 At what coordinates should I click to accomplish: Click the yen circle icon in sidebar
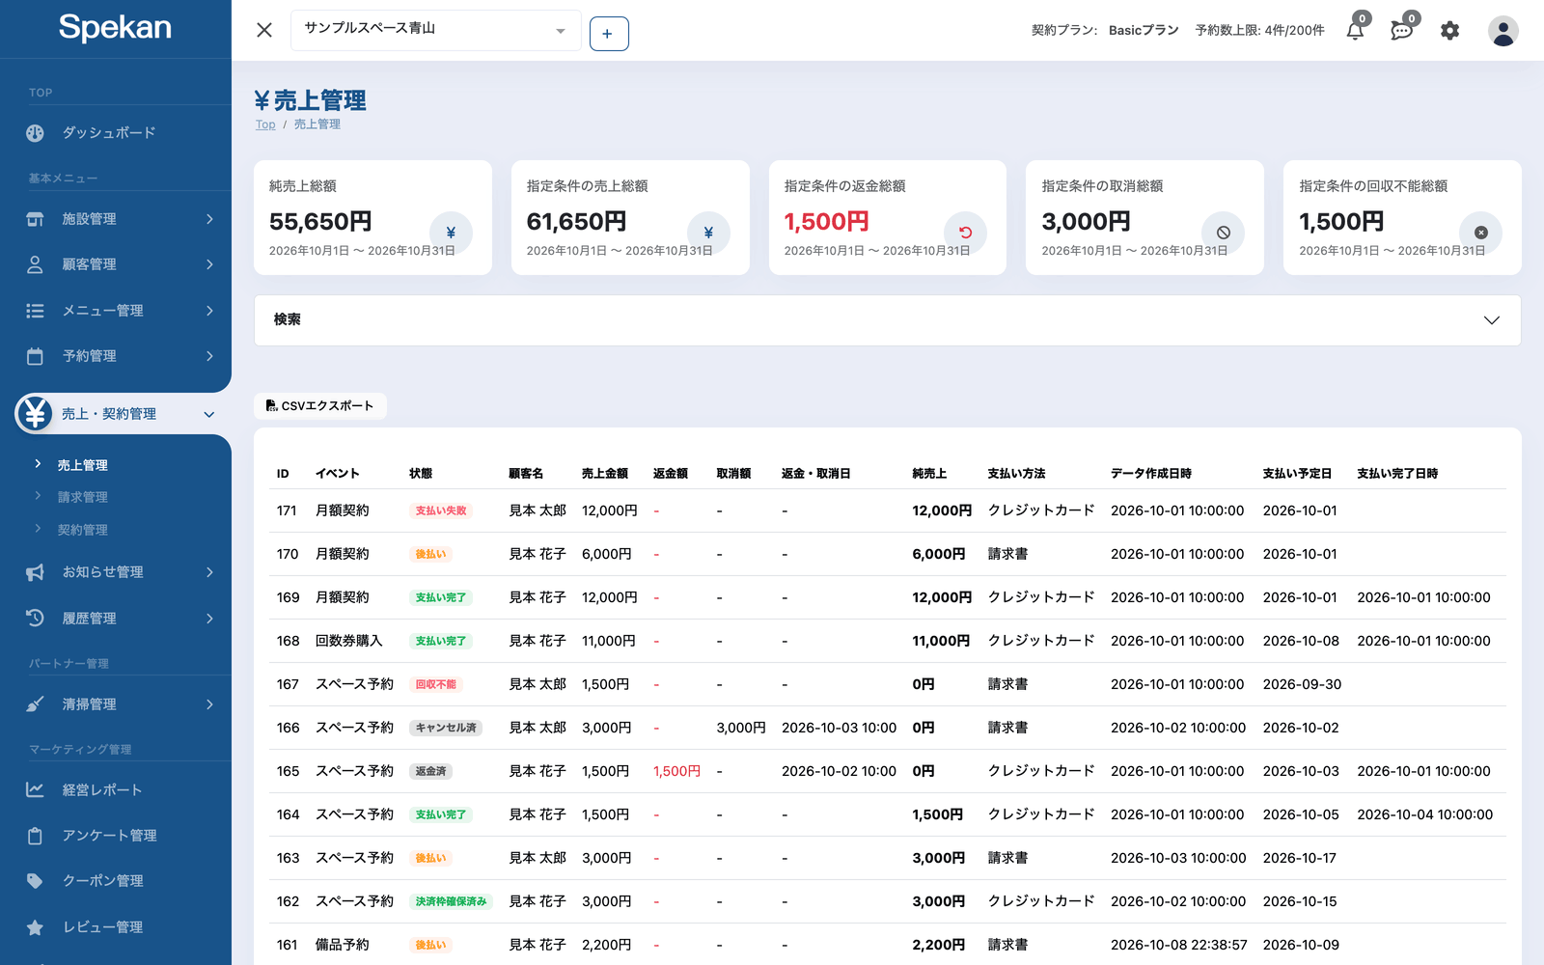pyautogui.click(x=36, y=414)
